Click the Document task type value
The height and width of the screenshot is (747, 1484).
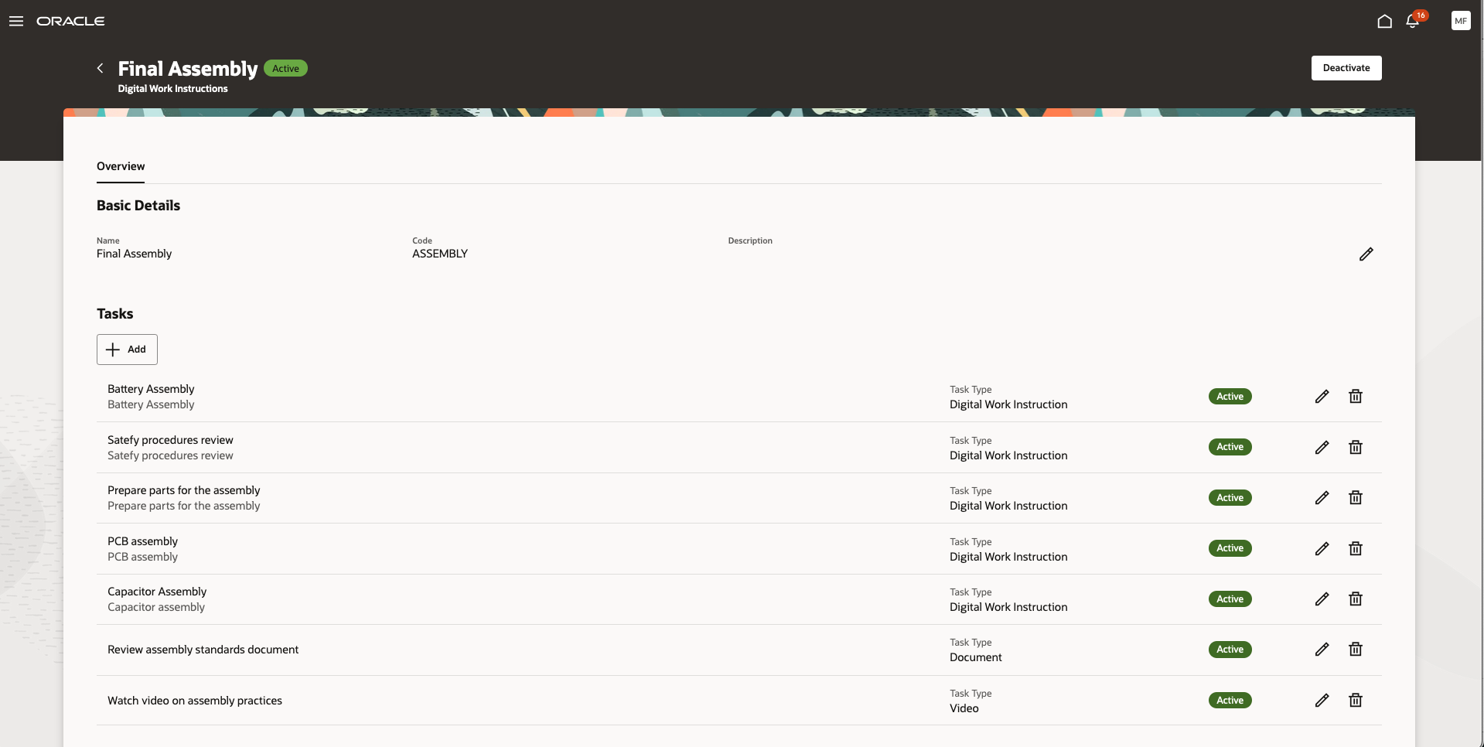(975, 657)
